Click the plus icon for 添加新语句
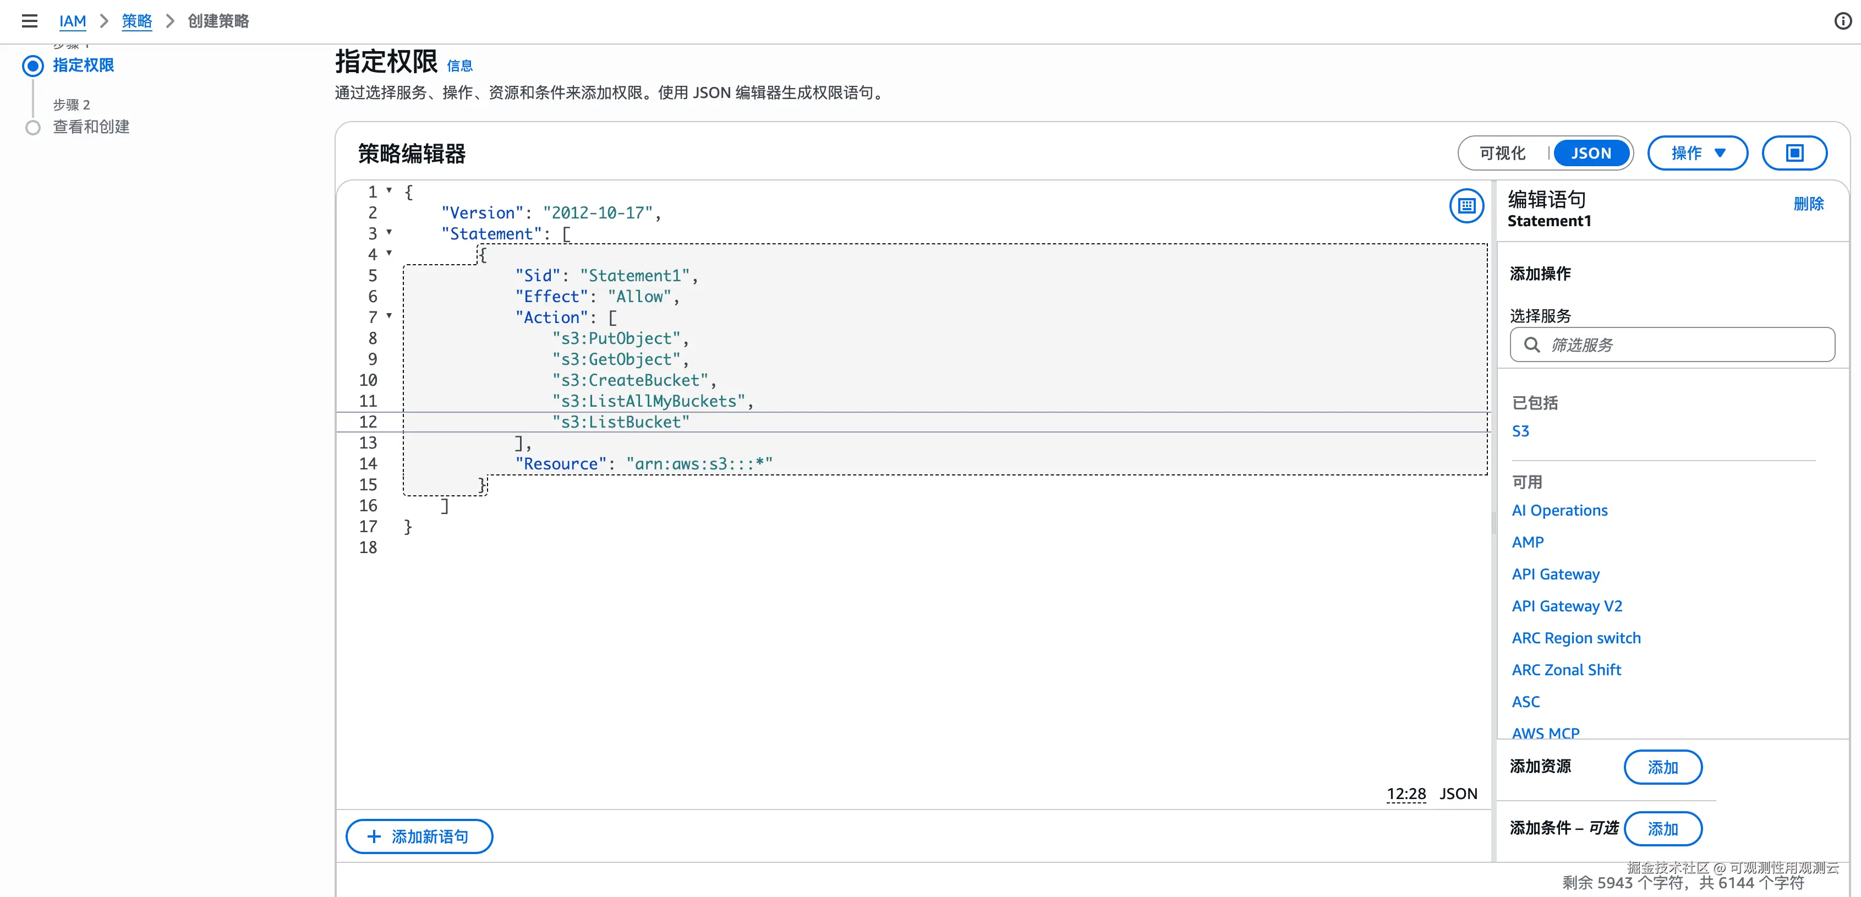The height and width of the screenshot is (897, 1861). pos(374,836)
